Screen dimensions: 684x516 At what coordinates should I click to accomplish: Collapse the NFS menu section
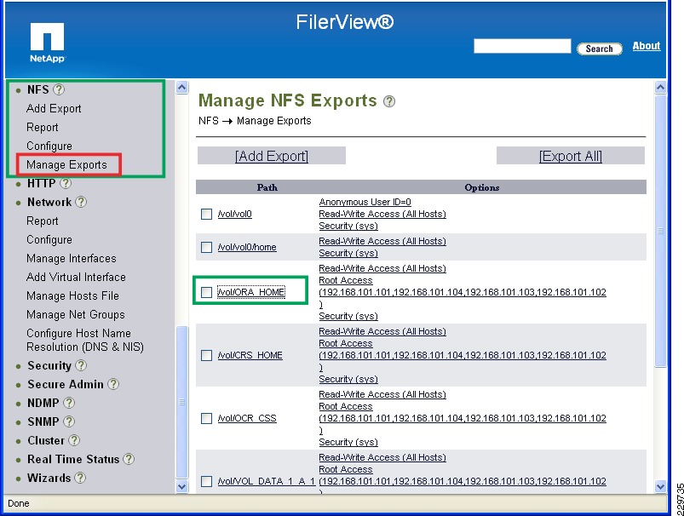[x=38, y=89]
